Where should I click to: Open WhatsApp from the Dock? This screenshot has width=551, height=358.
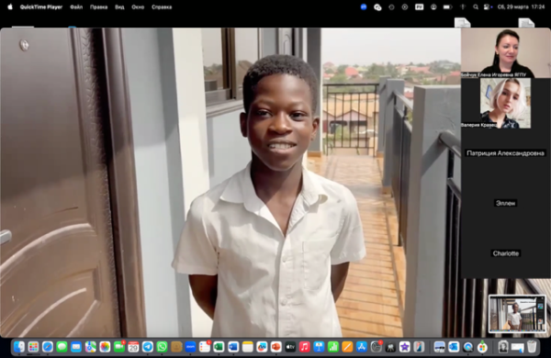tap(162, 347)
